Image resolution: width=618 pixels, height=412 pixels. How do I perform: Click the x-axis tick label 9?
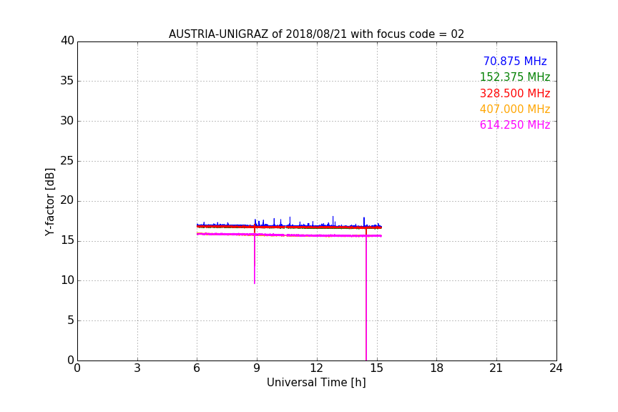click(x=257, y=368)
